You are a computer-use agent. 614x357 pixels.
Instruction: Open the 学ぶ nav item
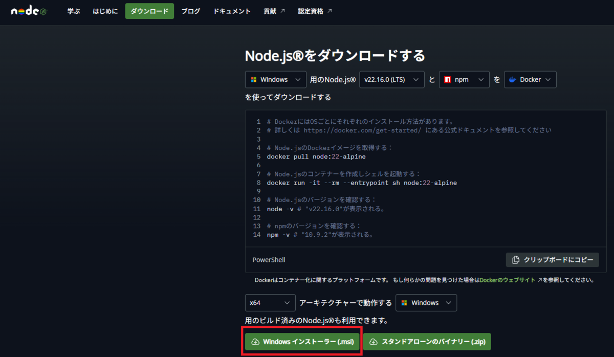pos(74,11)
